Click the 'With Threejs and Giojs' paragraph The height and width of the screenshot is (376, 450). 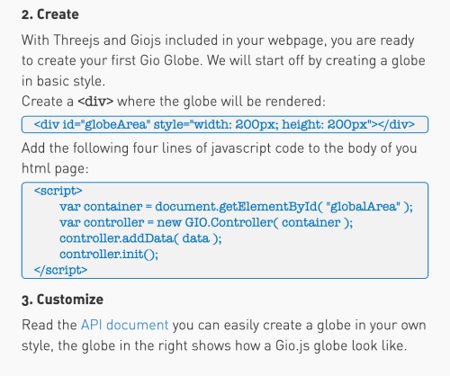pos(223,60)
